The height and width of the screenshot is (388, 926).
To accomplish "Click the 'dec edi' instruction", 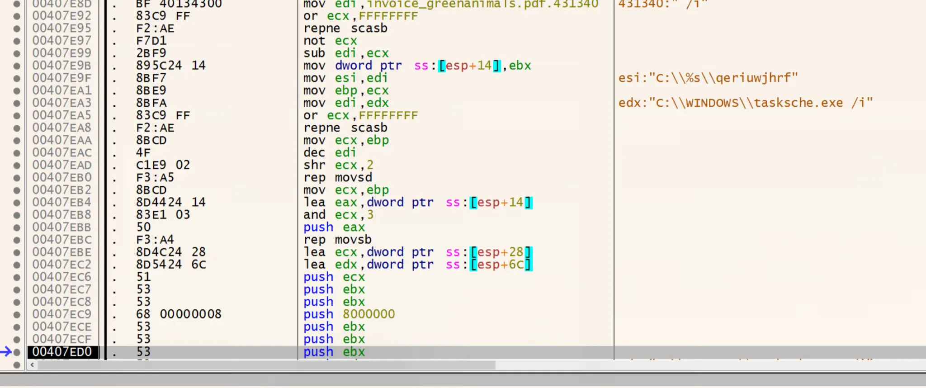I will click(330, 152).
